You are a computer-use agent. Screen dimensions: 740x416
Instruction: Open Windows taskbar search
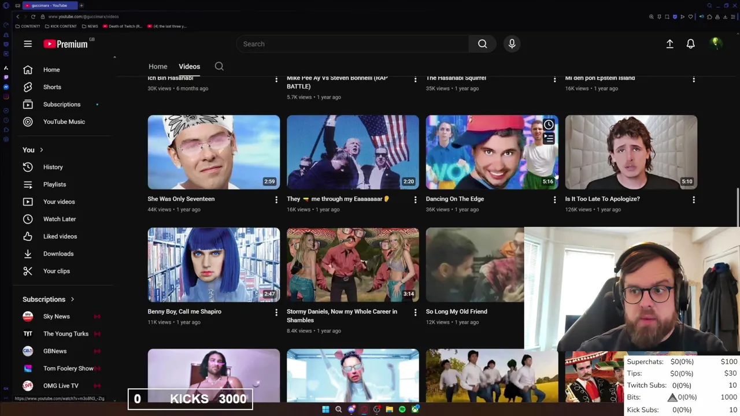(x=338, y=410)
